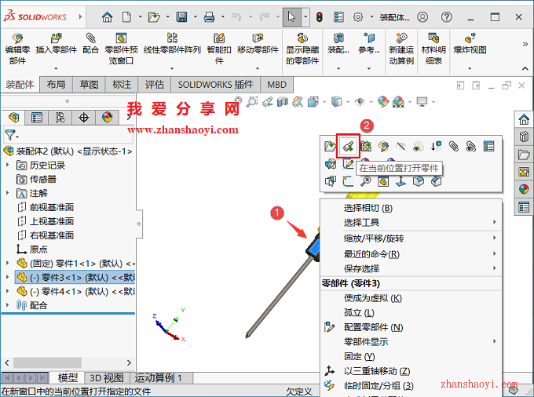Open the Component Preview Window tool
534x397 pixels.
(x=121, y=49)
